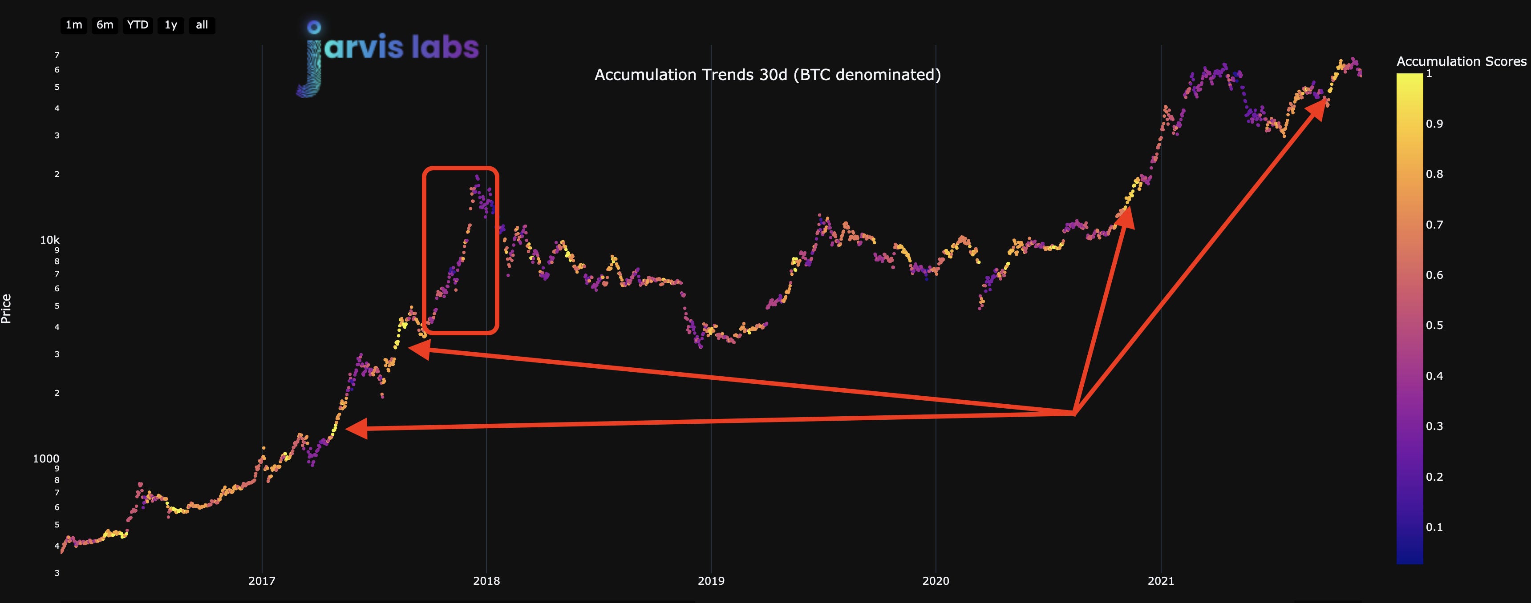Select the 6m range button
This screenshot has width=1531, height=603.
click(105, 25)
